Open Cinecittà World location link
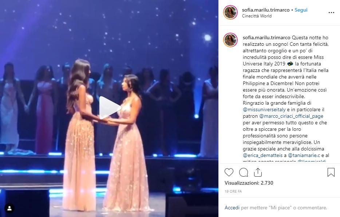The width and height of the screenshot is (340, 217). [x=257, y=16]
